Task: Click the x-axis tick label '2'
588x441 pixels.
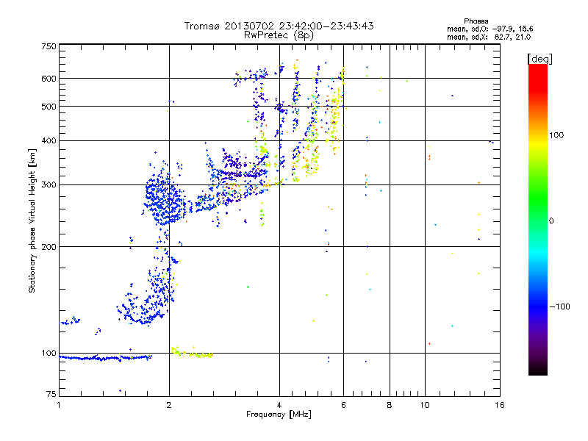Action: click(169, 405)
